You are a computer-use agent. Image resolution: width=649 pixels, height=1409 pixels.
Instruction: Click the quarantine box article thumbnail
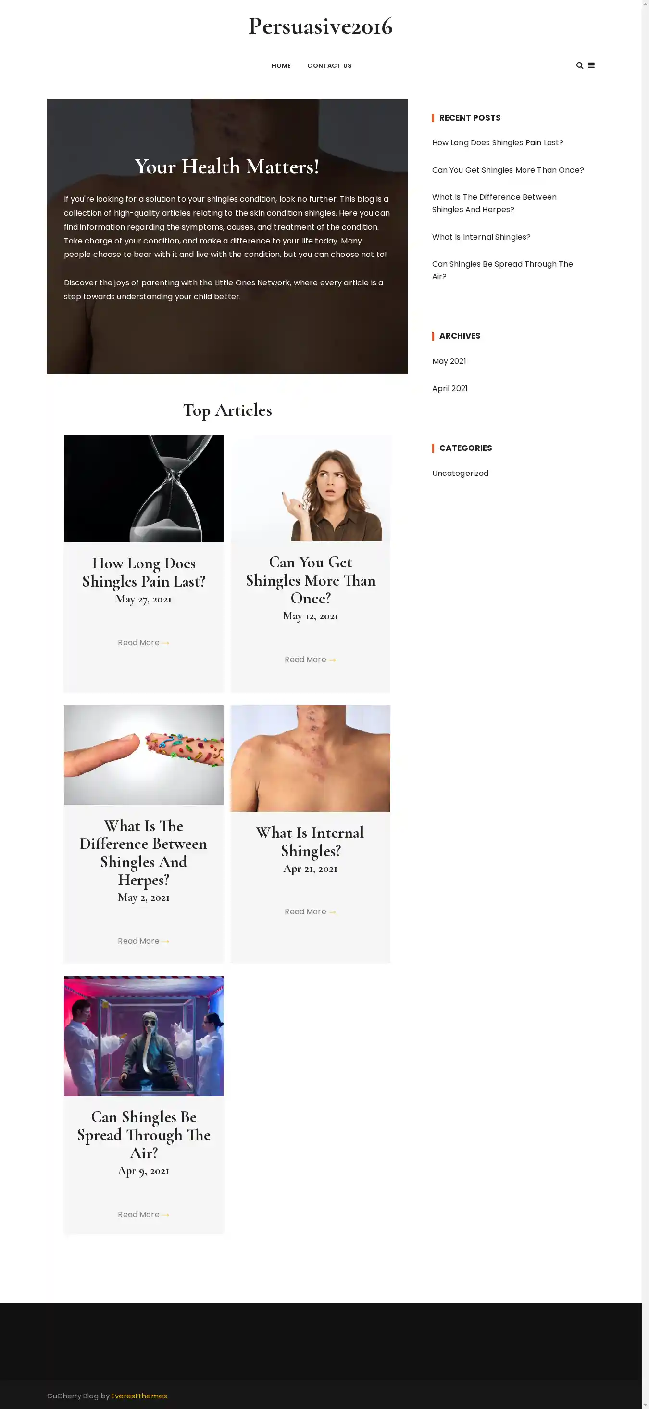(x=144, y=1036)
